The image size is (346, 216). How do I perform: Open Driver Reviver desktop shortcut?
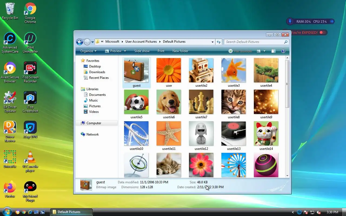pos(10,132)
